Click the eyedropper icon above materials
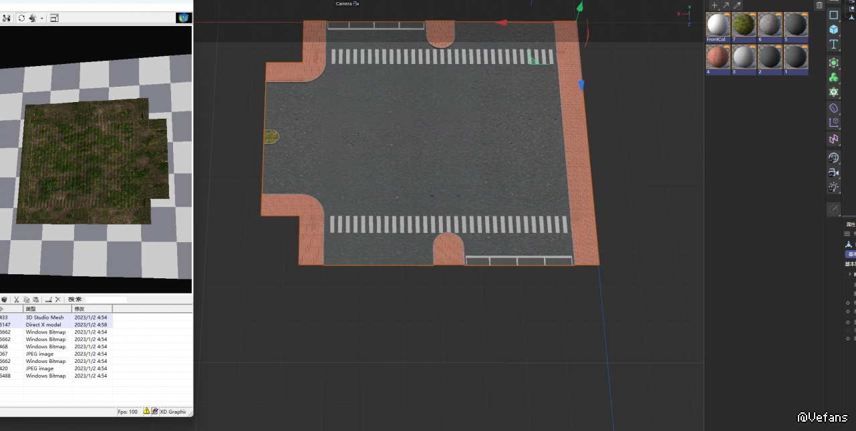This screenshot has width=856, height=431. click(x=737, y=5)
